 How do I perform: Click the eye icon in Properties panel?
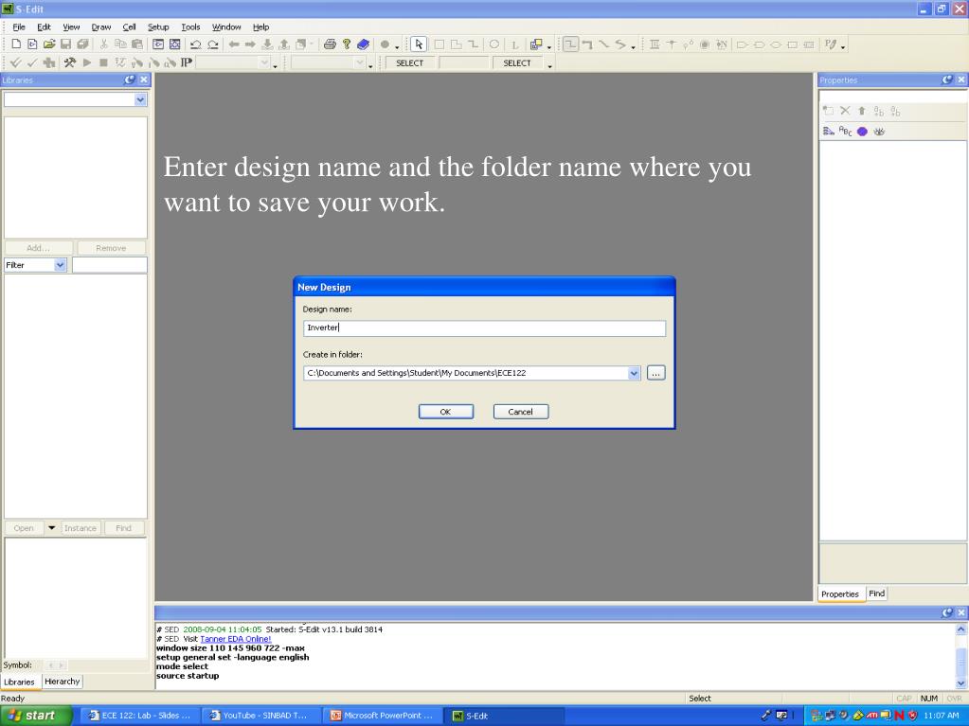(x=879, y=132)
